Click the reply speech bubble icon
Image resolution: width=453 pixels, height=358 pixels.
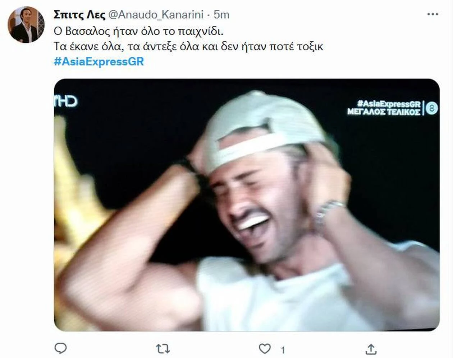[60, 348]
